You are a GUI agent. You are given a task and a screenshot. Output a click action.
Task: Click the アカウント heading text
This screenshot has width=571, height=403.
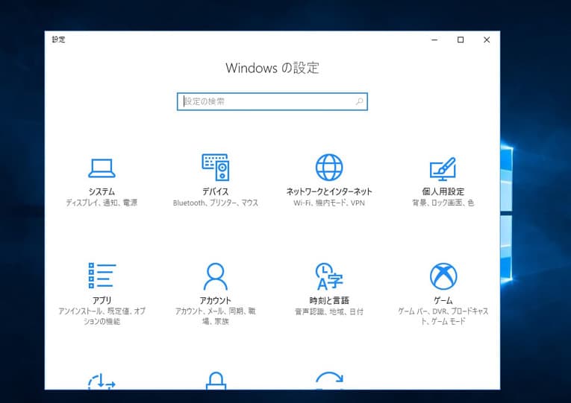[215, 299]
